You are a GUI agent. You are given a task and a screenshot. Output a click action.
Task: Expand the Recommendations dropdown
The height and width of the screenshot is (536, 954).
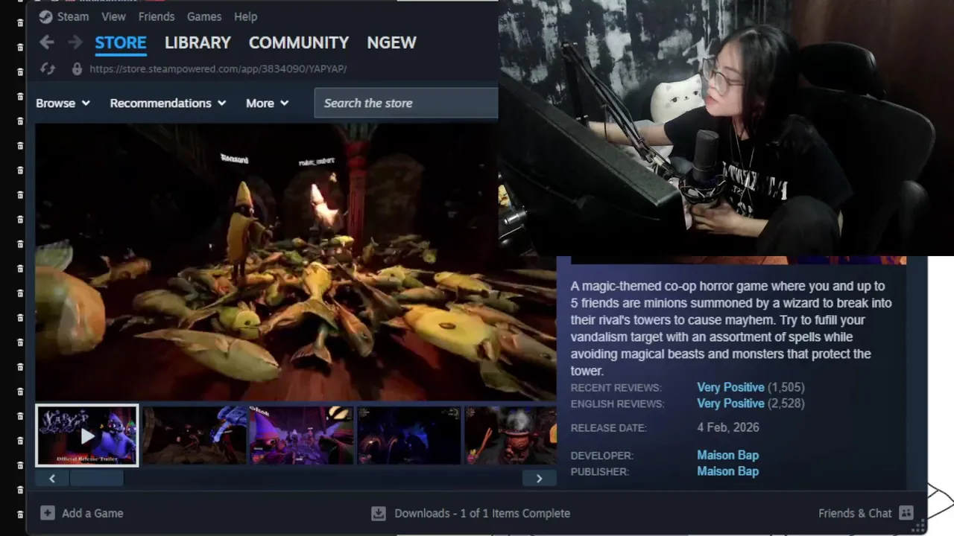[168, 103]
